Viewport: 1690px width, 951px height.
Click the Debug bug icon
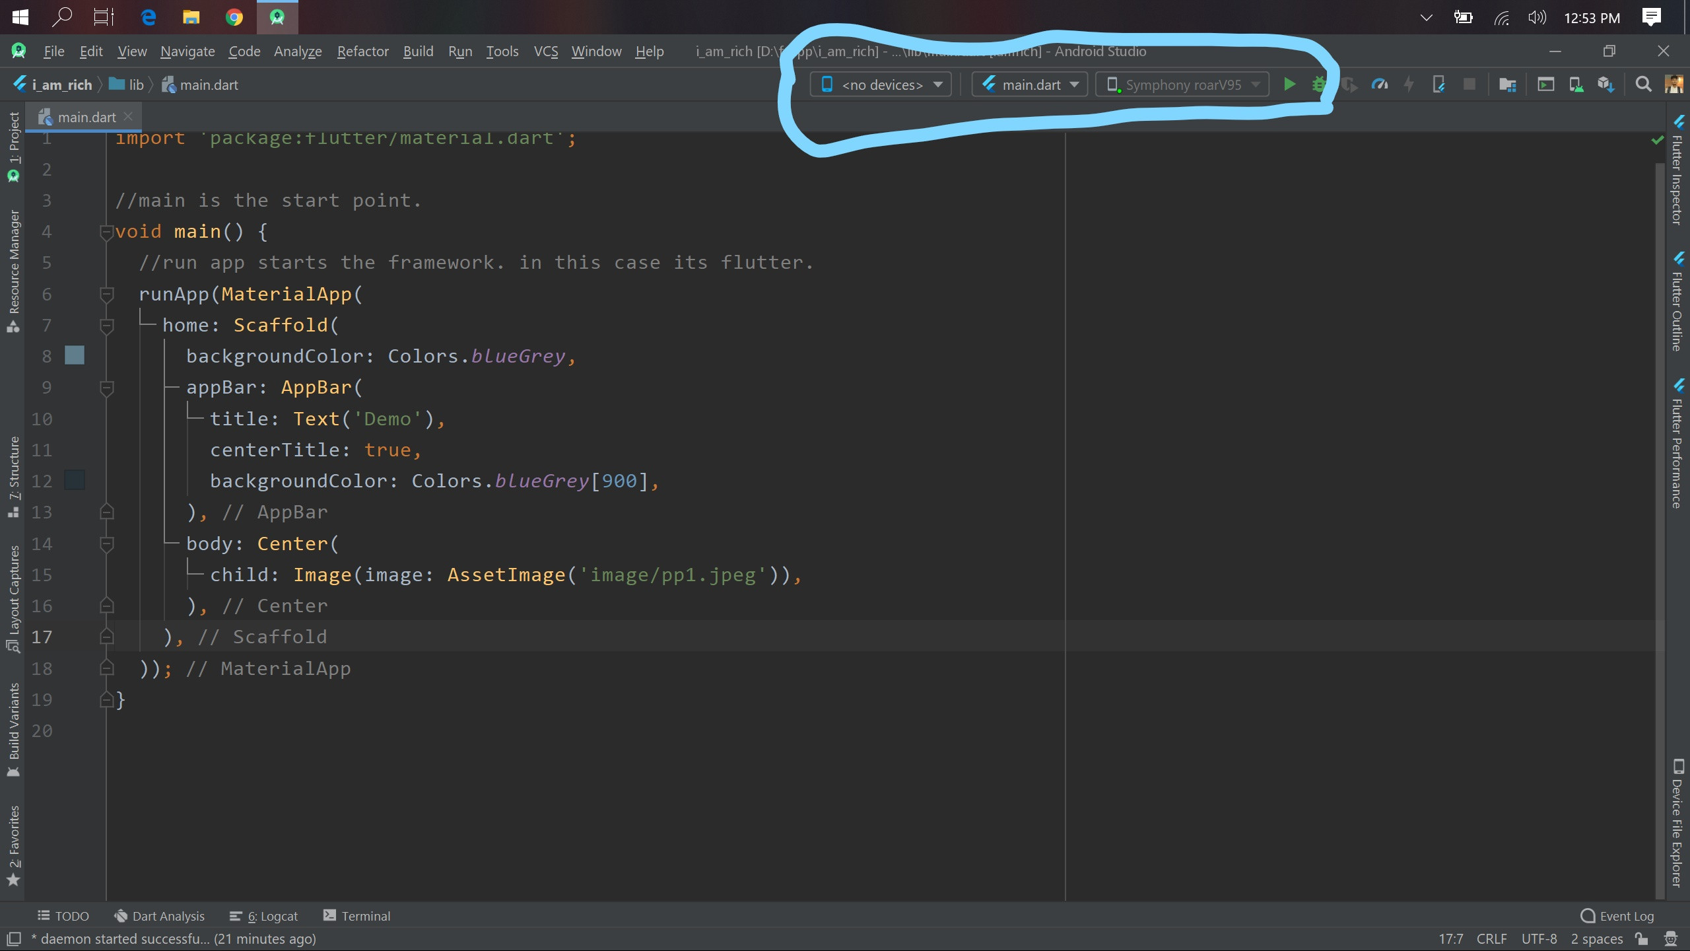tap(1318, 85)
